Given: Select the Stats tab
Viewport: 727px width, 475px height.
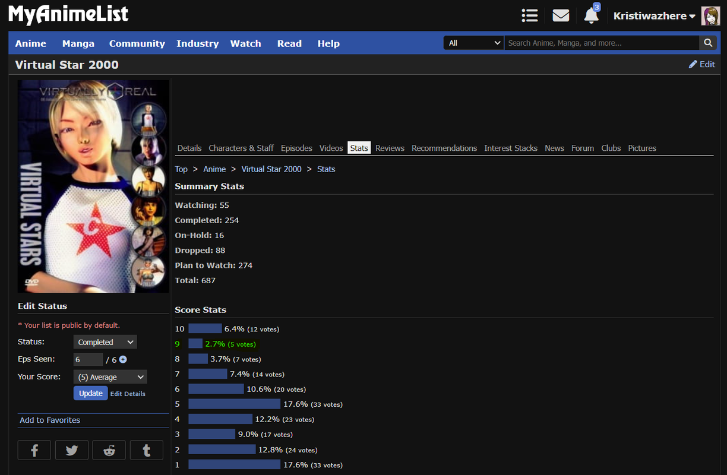Looking at the screenshot, I should pos(359,148).
